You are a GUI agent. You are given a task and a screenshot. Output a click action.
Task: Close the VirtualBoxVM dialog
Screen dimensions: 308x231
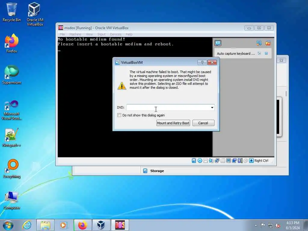[x=212, y=63]
